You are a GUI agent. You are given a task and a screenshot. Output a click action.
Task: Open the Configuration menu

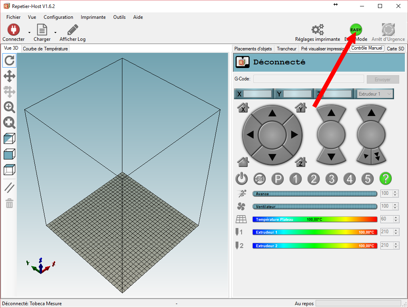pyautogui.click(x=58, y=17)
